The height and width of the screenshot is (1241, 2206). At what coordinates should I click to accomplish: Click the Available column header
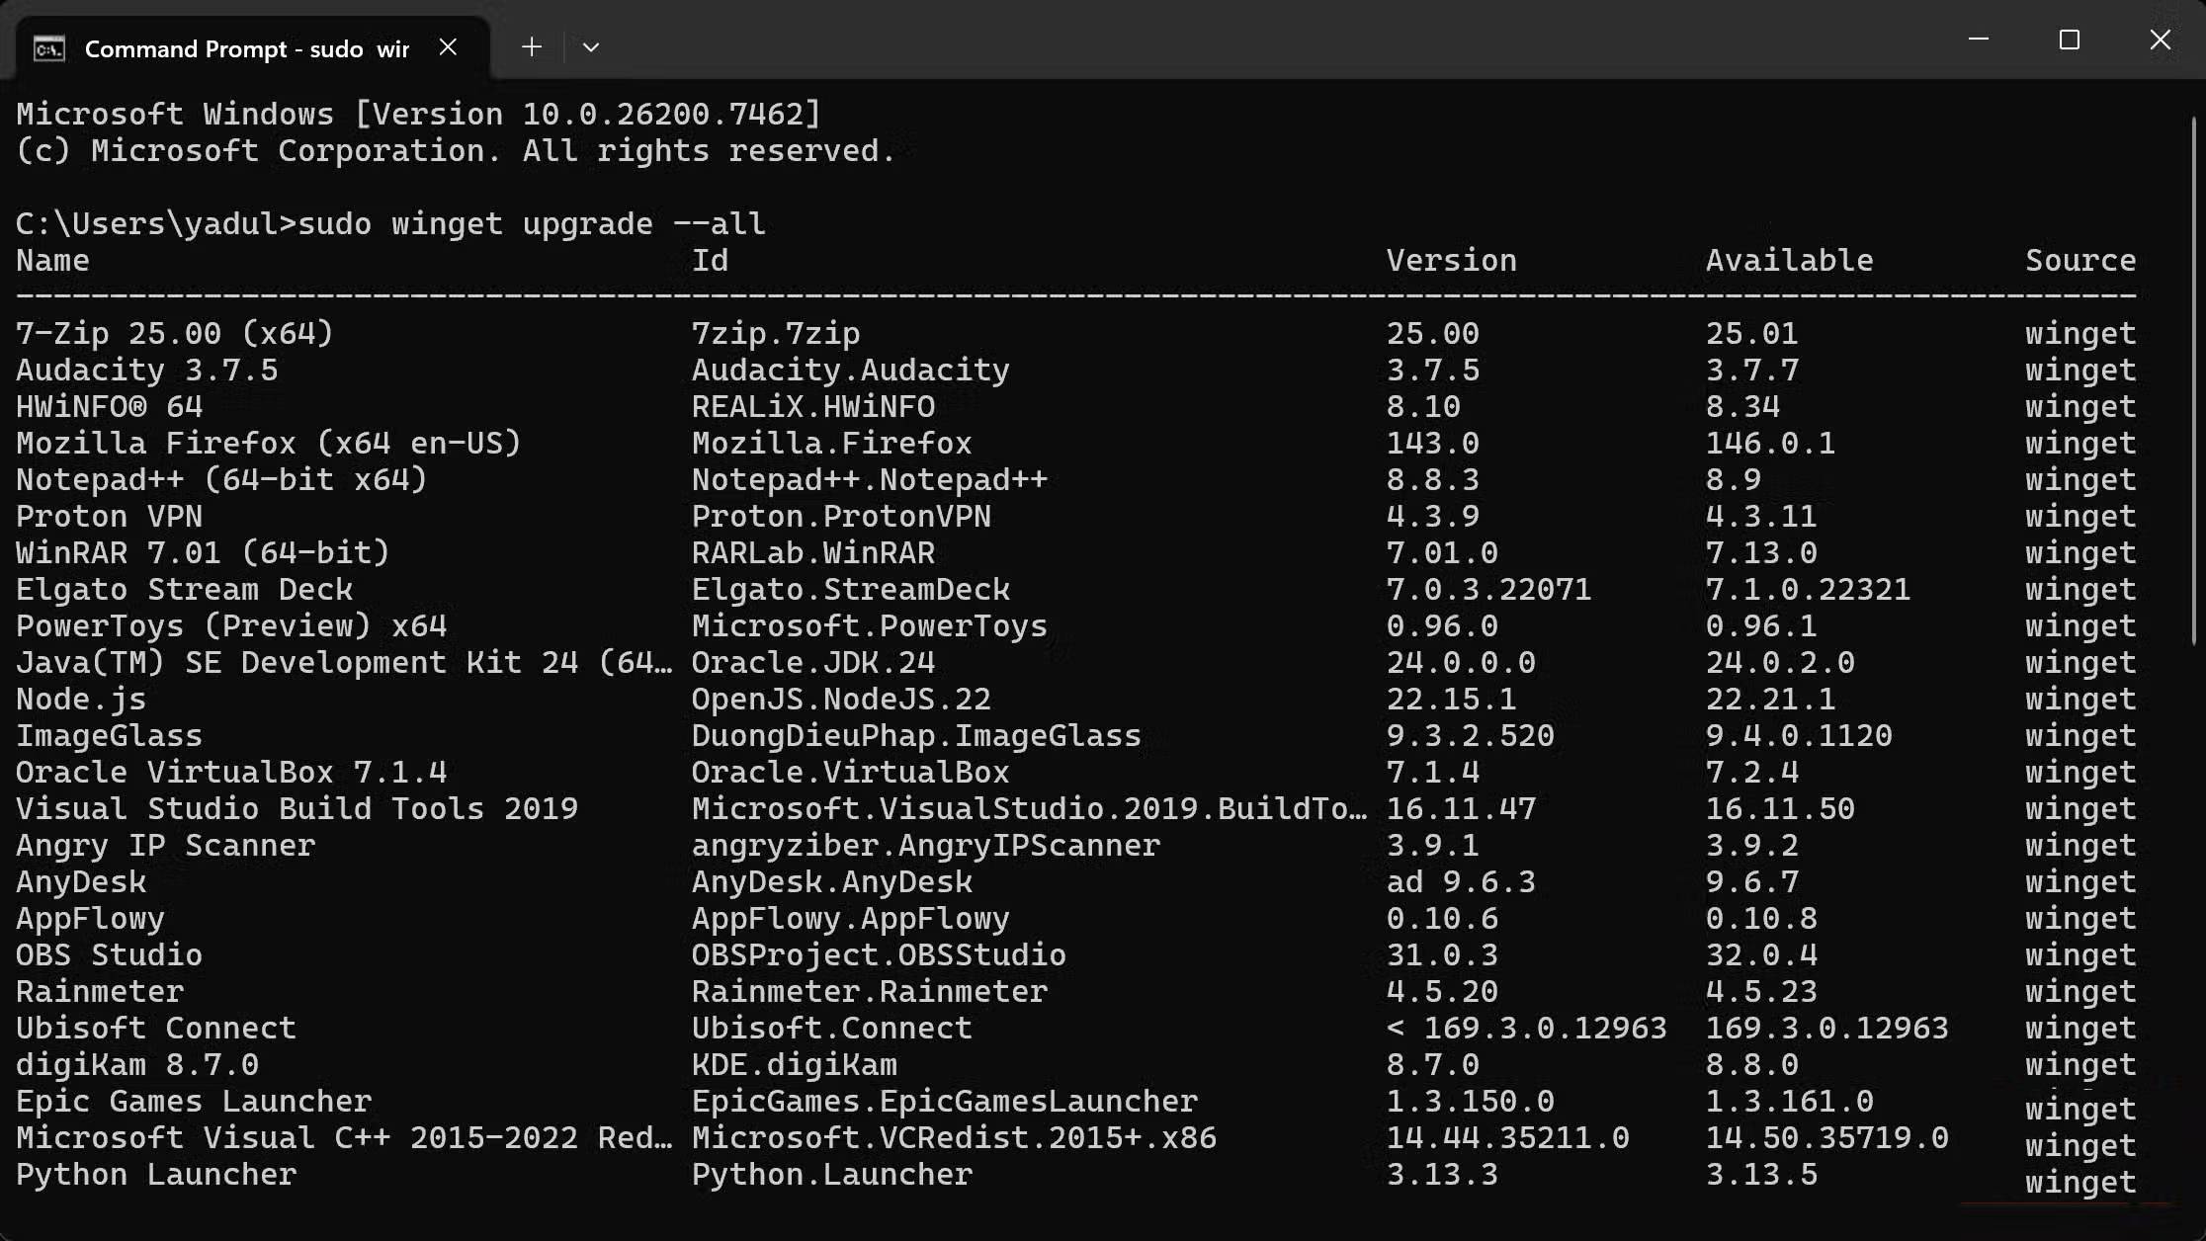pos(1789,261)
